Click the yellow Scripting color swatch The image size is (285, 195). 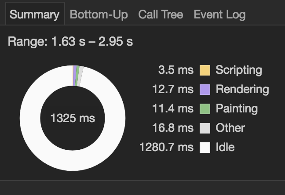205,70
